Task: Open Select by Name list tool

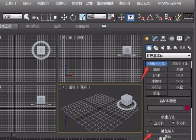Action: (36, 17)
